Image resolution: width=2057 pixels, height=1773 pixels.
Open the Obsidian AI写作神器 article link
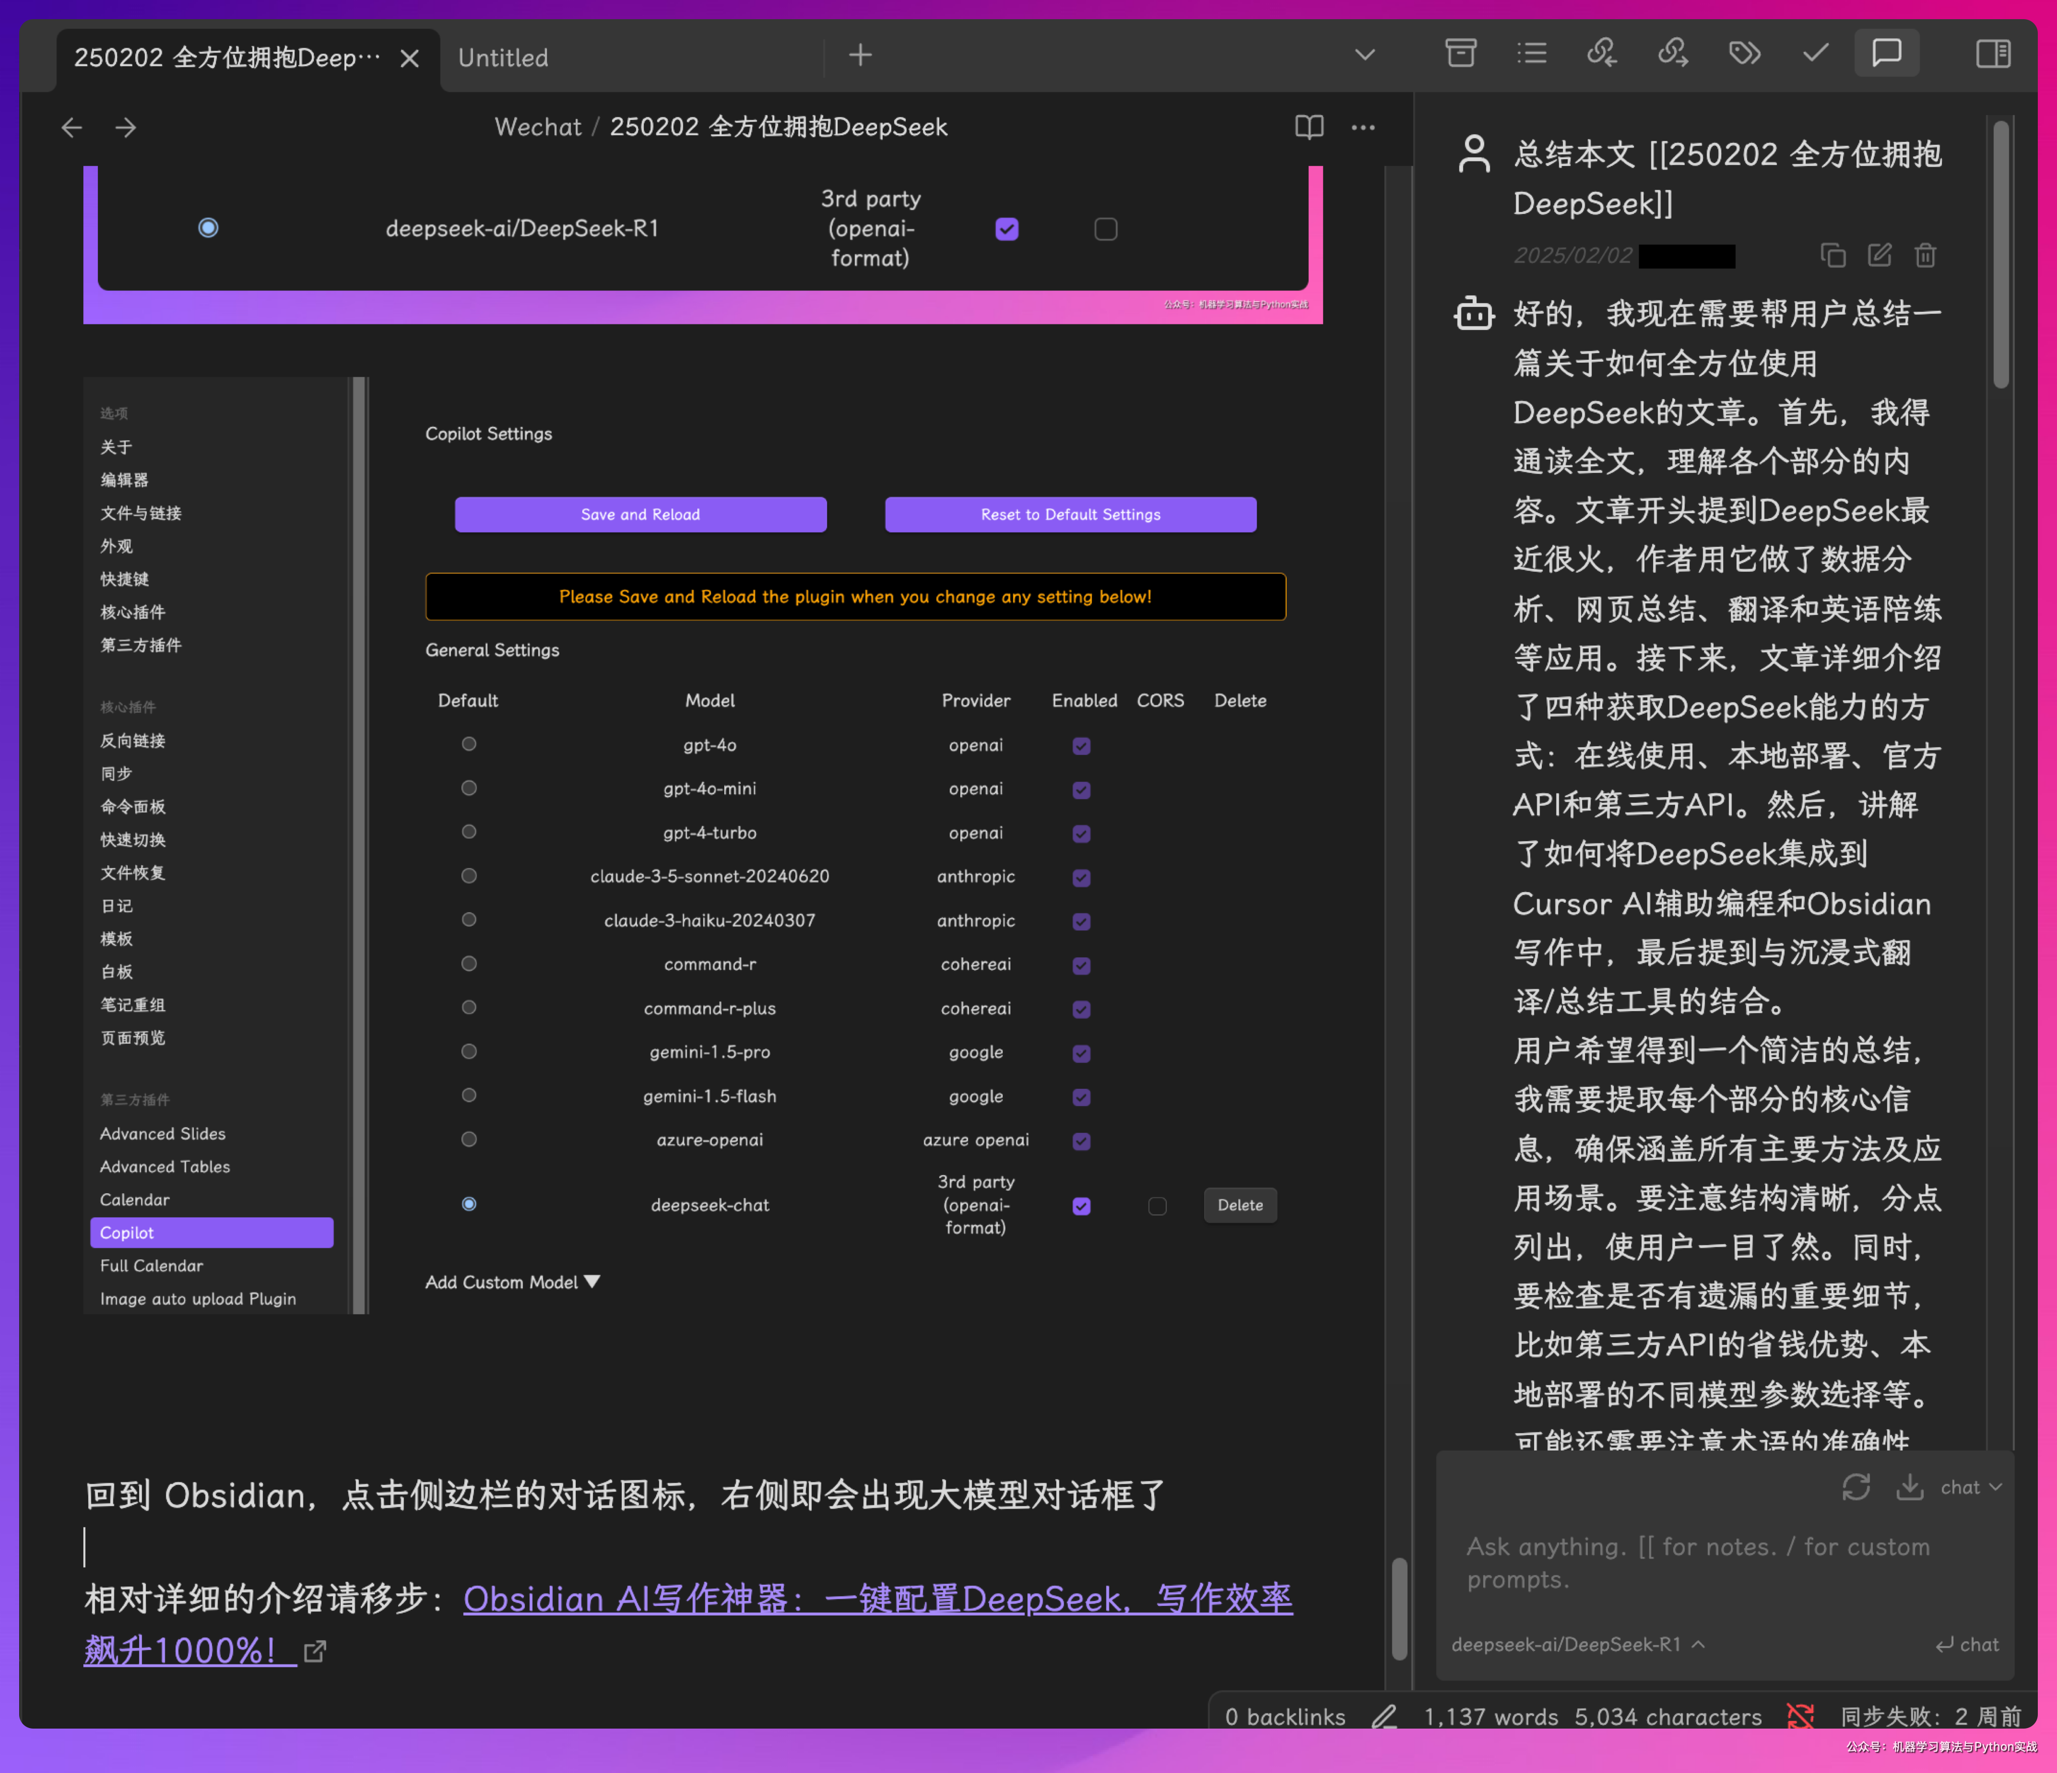877,1599
